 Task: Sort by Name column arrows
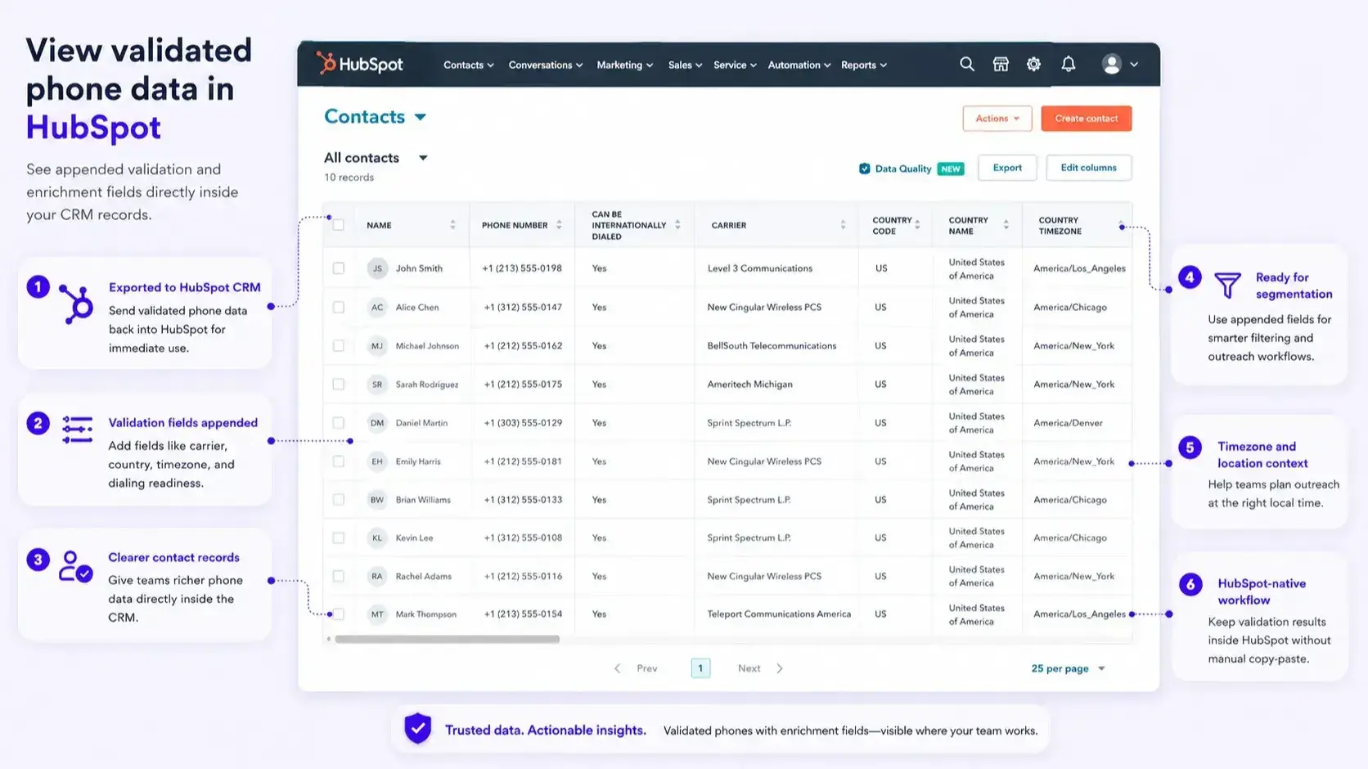(452, 225)
